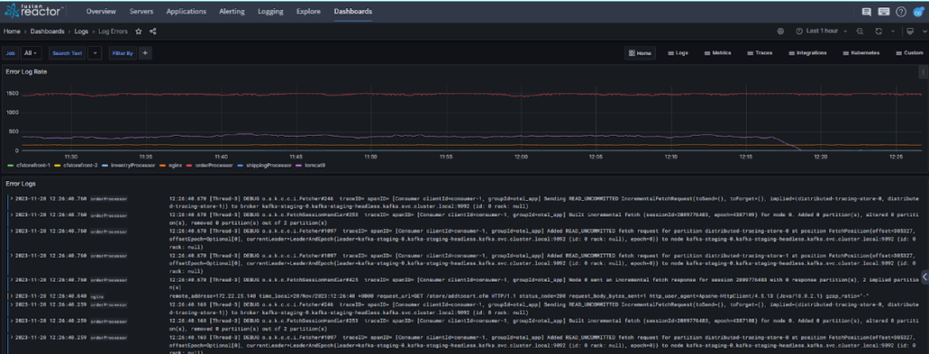929x354 pixels.
Task: Go to the Kubernetes dashboards link
Action: tap(861, 53)
